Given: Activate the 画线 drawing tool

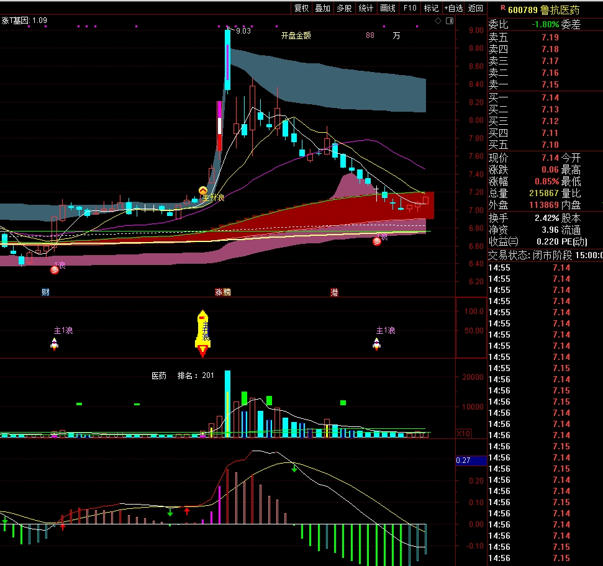Looking at the screenshot, I should [388, 8].
